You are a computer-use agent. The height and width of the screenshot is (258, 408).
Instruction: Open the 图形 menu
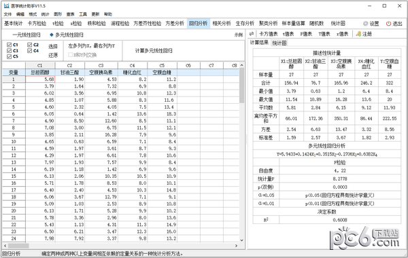tap(58, 14)
